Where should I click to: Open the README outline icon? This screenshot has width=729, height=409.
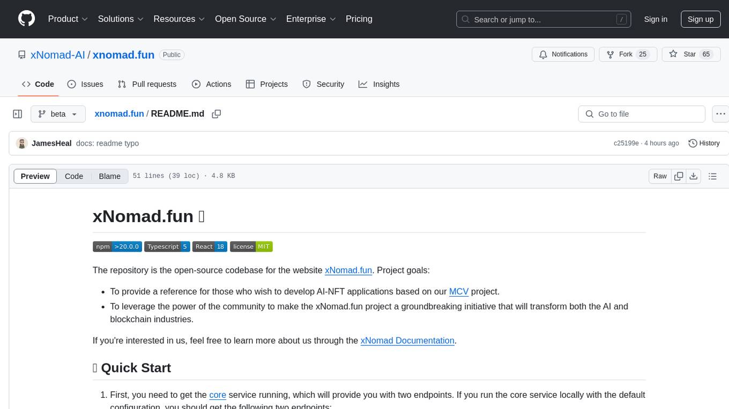coord(712,176)
